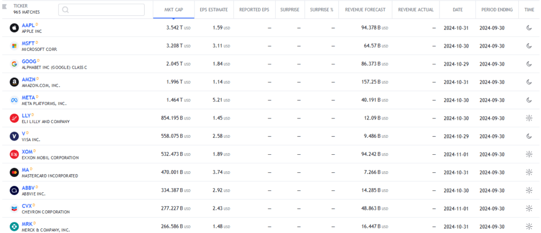Click the moon time icon in AMZN row
541x233 pixels.
(x=529, y=82)
